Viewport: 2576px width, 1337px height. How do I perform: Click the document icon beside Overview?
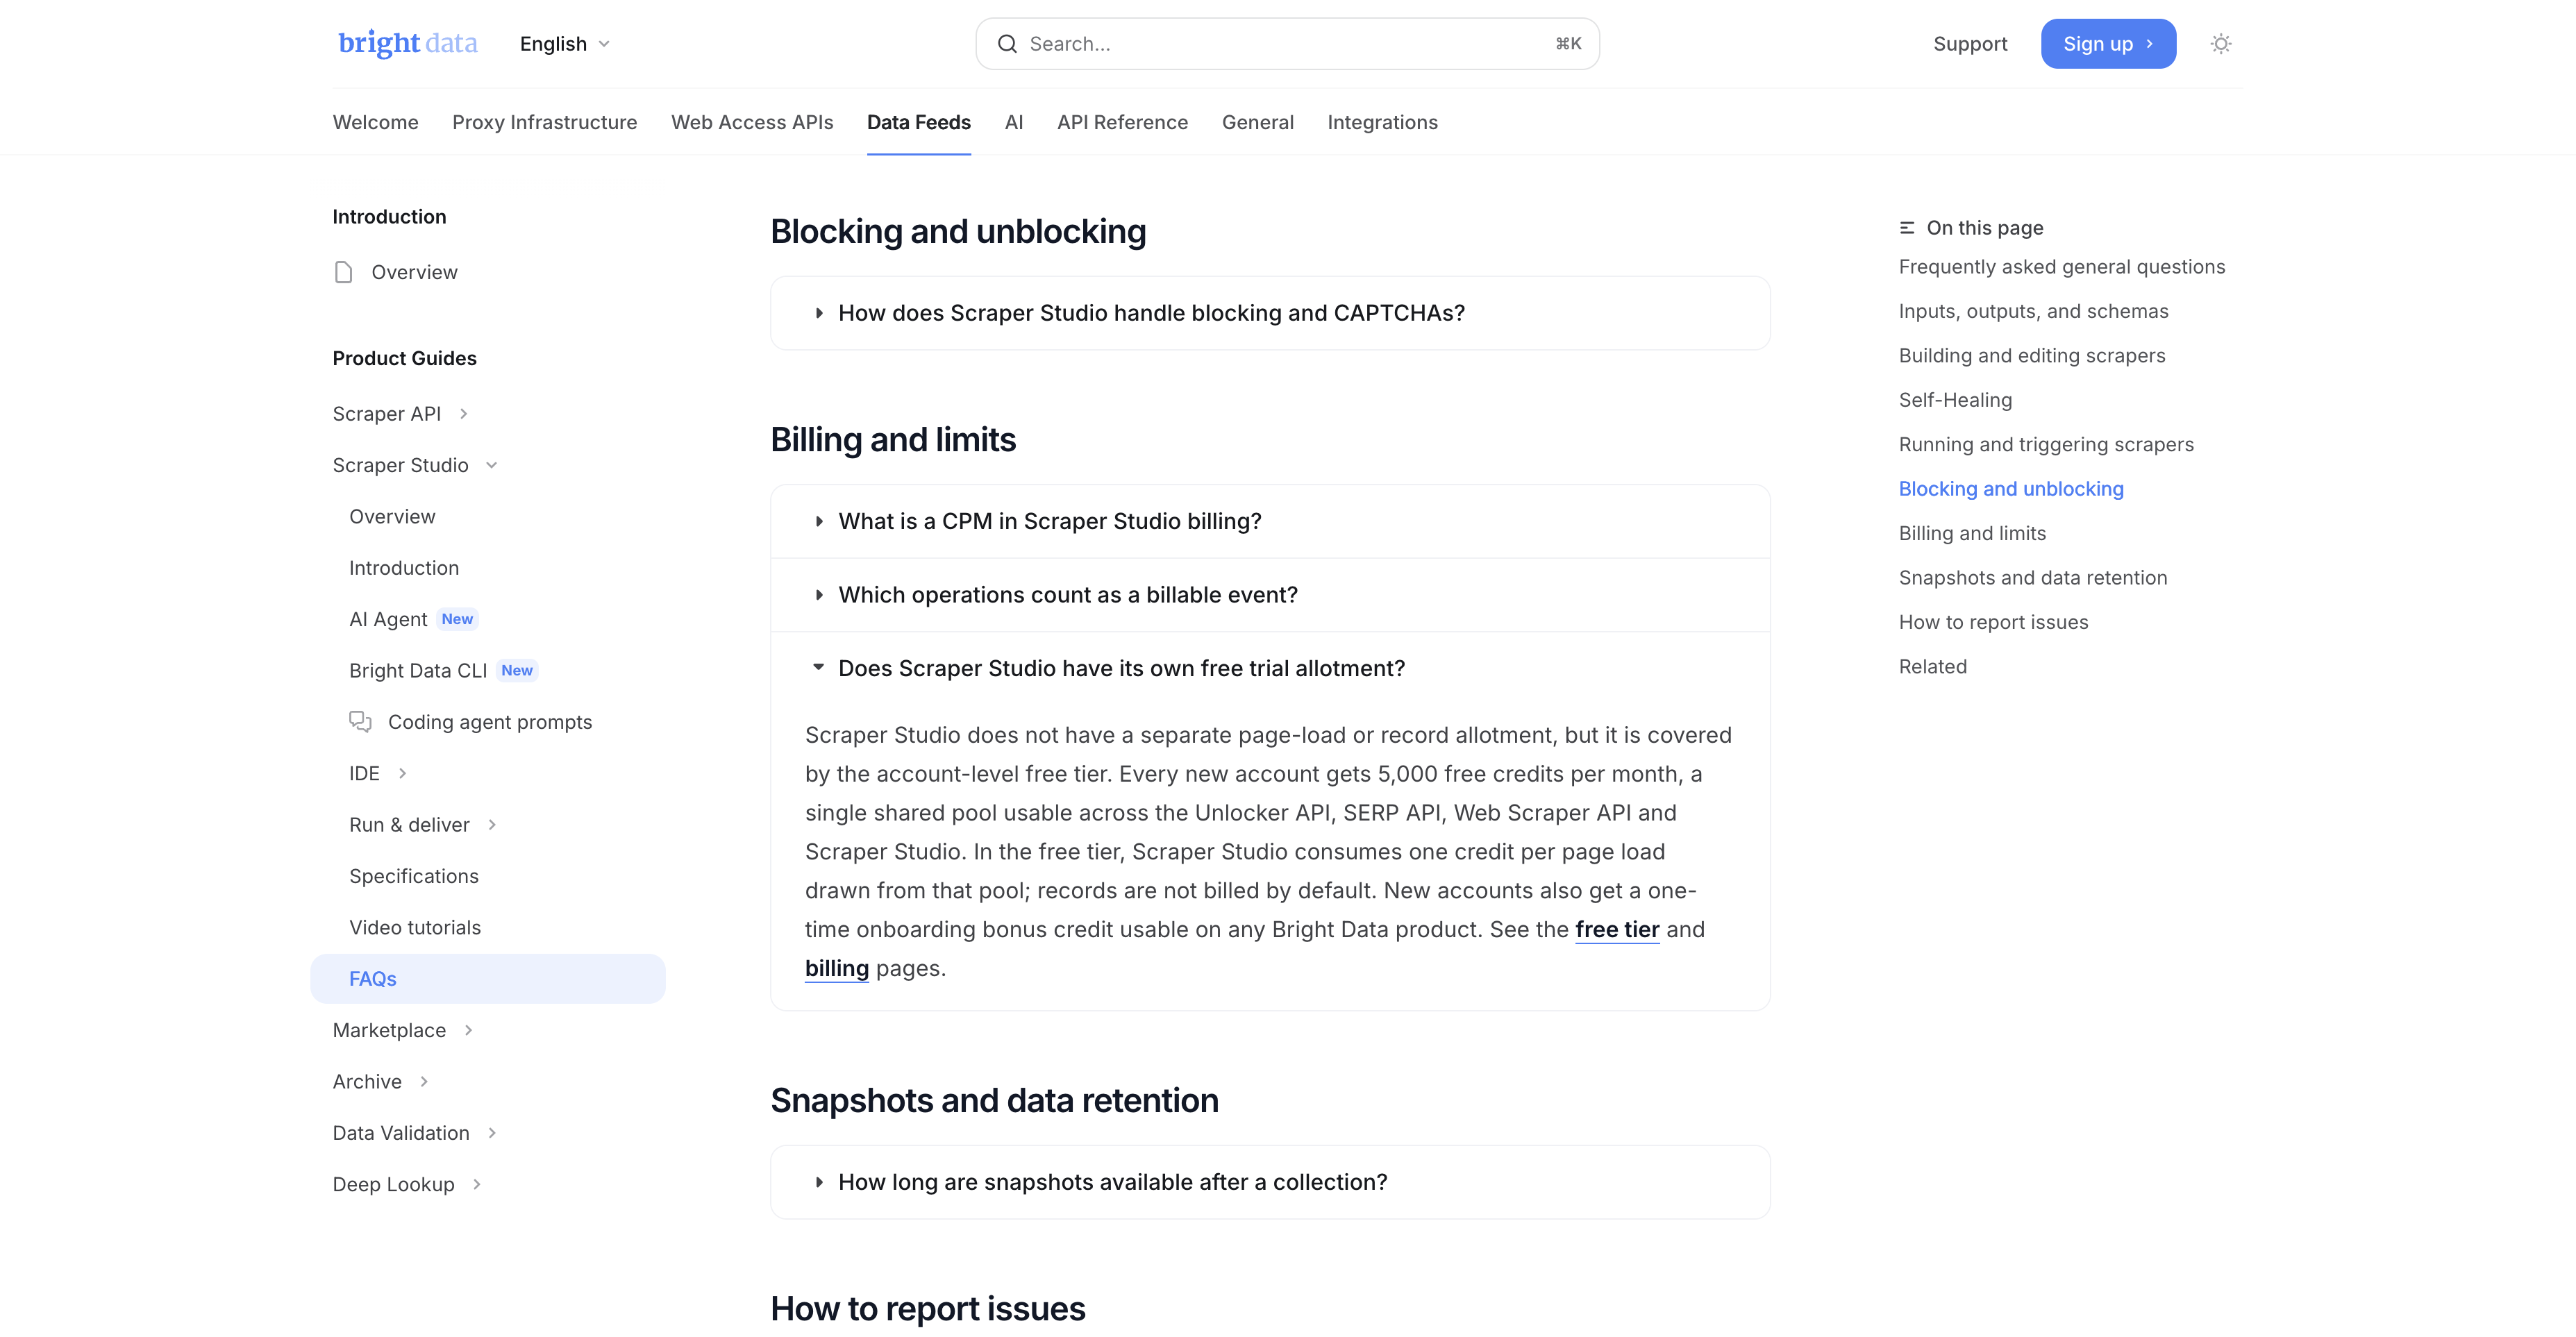pos(343,272)
